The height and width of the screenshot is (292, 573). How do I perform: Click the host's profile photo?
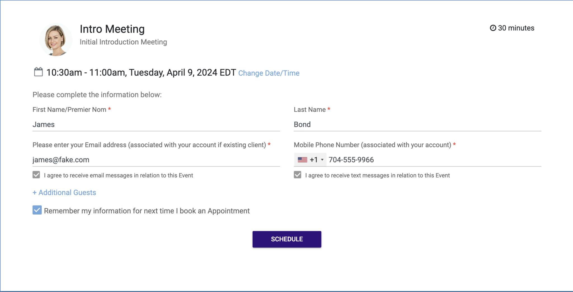click(x=56, y=39)
